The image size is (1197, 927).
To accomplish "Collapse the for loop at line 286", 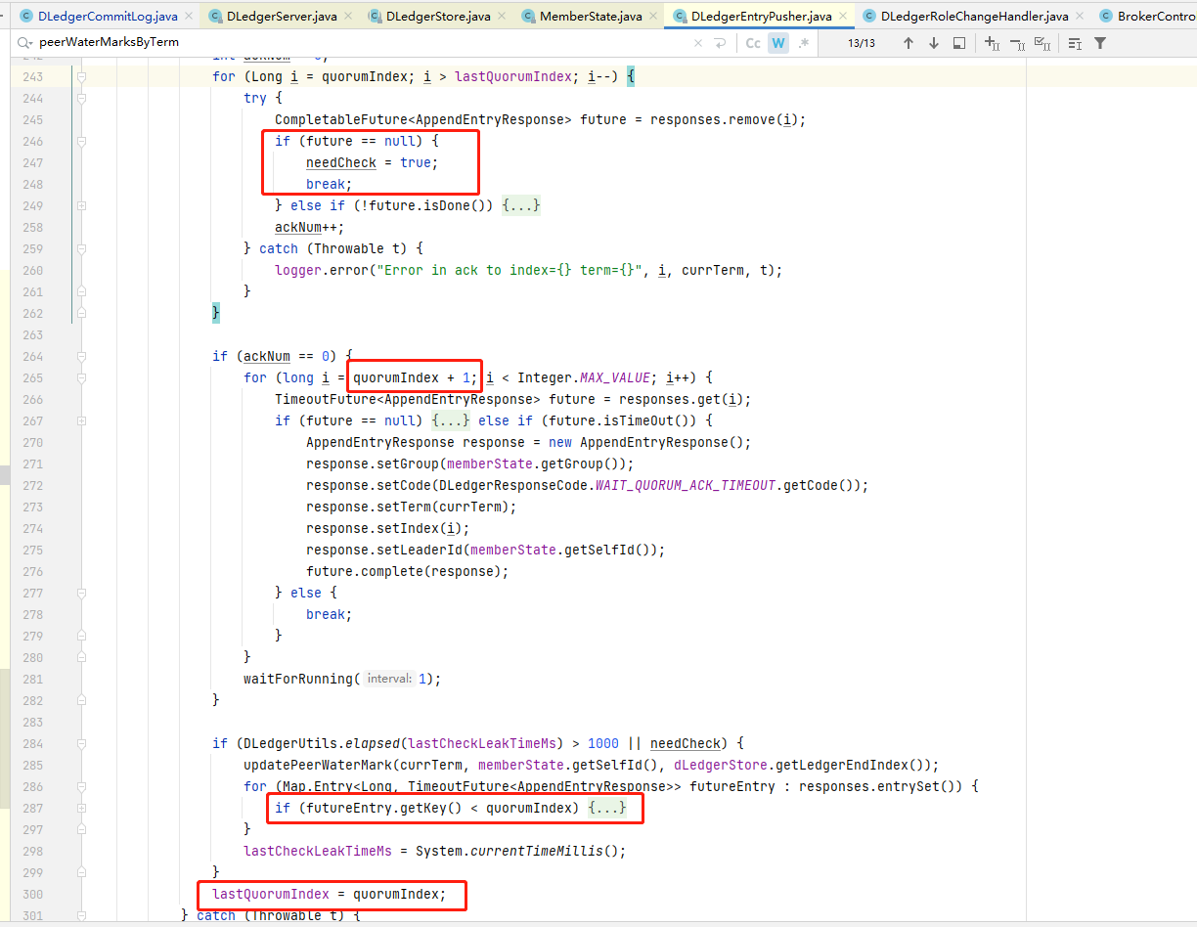I will [x=82, y=786].
